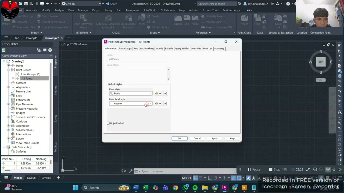Open Spotify from the taskbar
The height and width of the screenshot is (193, 344).
coord(195,188)
